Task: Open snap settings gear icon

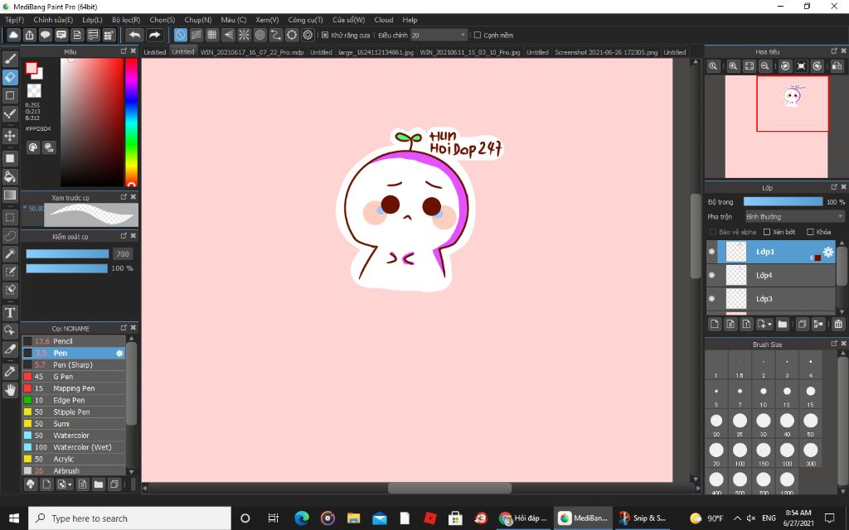Action: coord(308,35)
